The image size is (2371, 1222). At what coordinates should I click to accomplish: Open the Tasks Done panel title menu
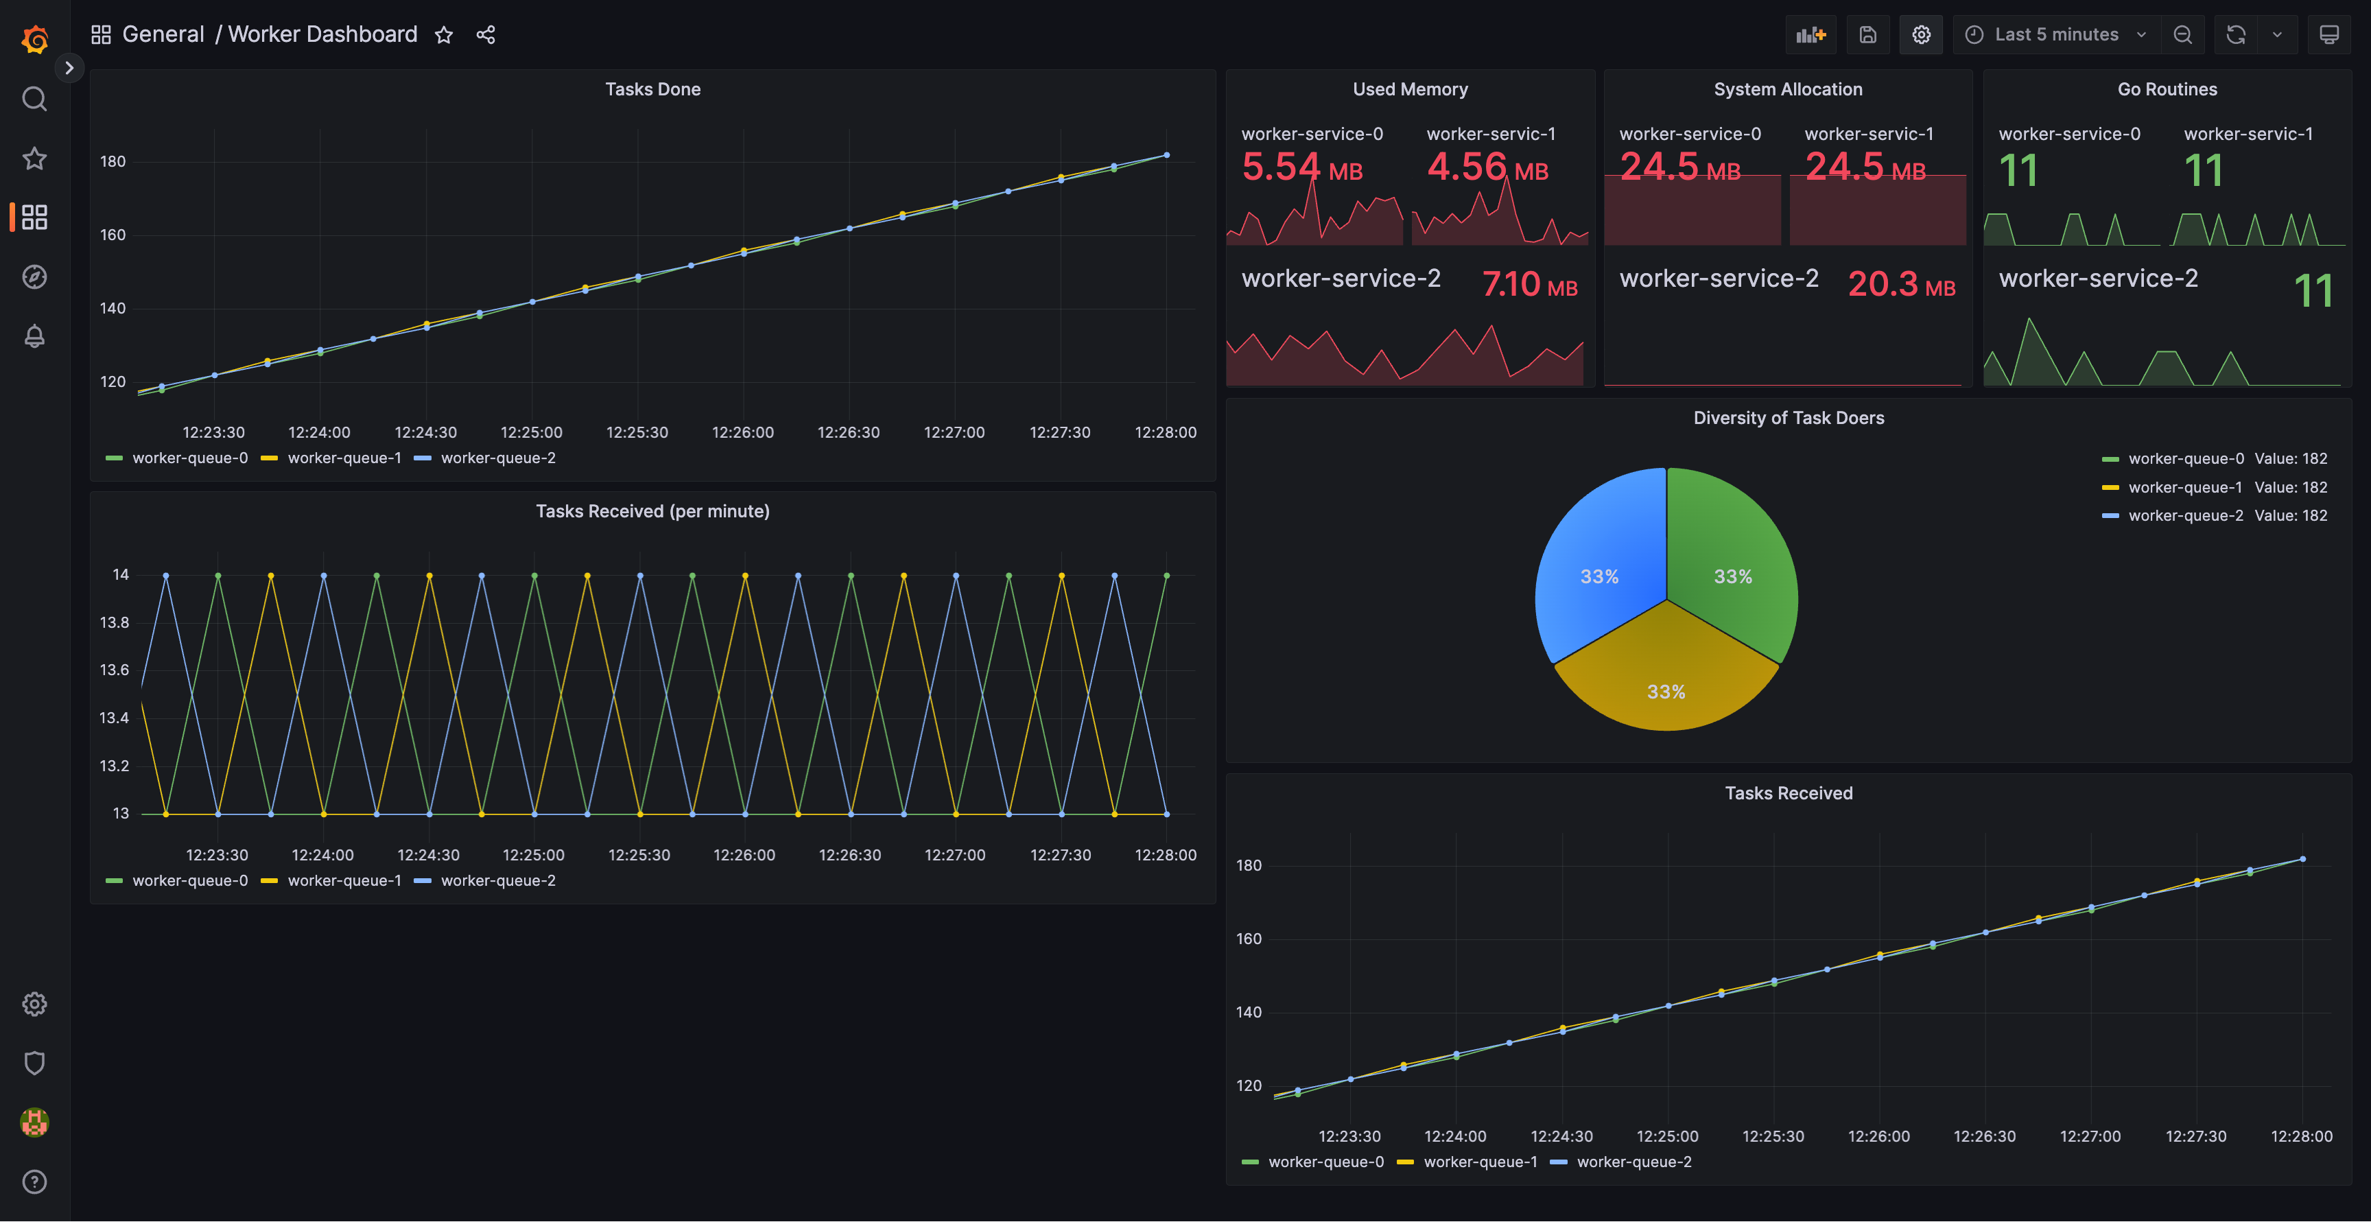(x=652, y=89)
